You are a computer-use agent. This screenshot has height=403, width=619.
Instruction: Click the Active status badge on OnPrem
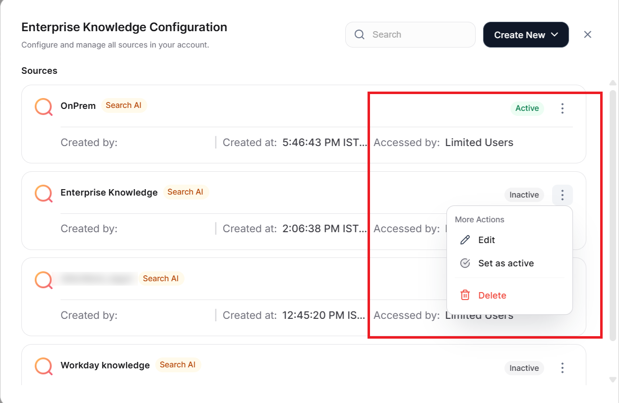click(527, 108)
